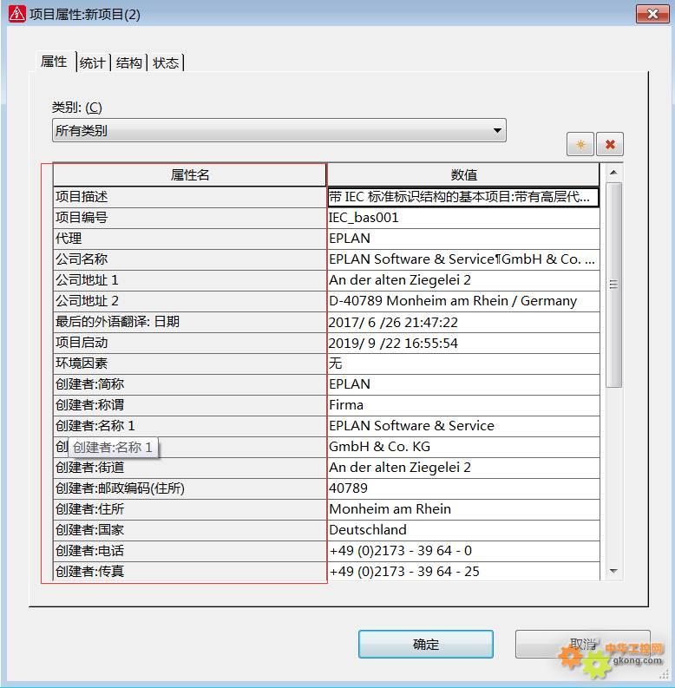Click the 创建者:简称 value cell EPLAN
This screenshot has height=688, width=675.
pos(463,384)
